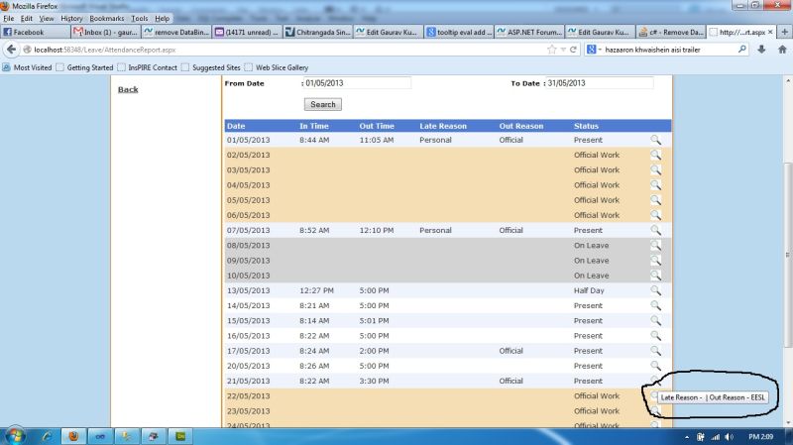
Task: Click the To Date input field
Action: coord(600,83)
